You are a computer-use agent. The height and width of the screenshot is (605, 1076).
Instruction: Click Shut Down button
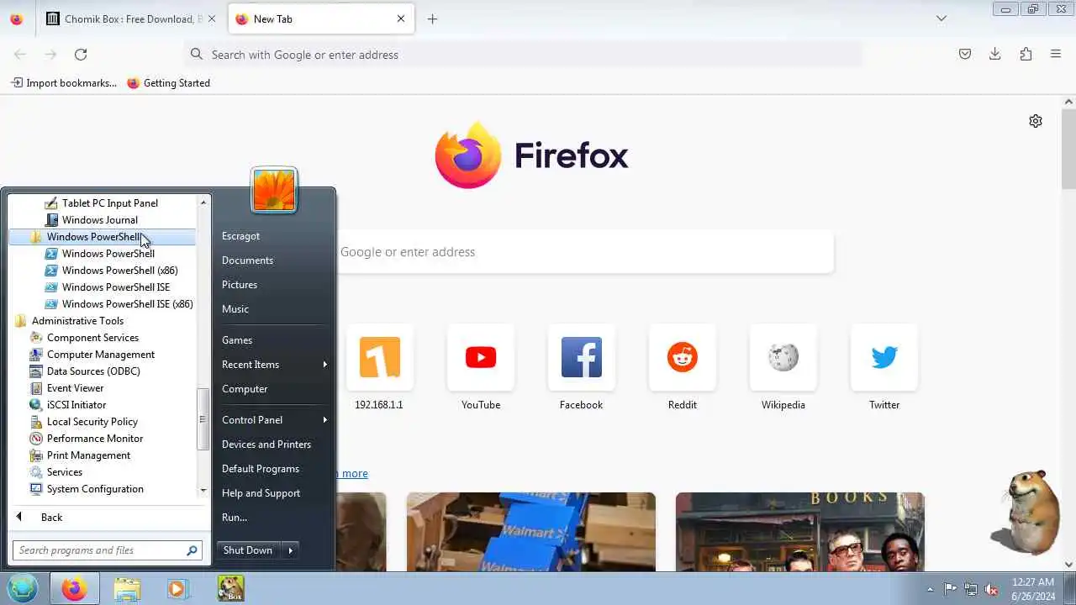(248, 550)
